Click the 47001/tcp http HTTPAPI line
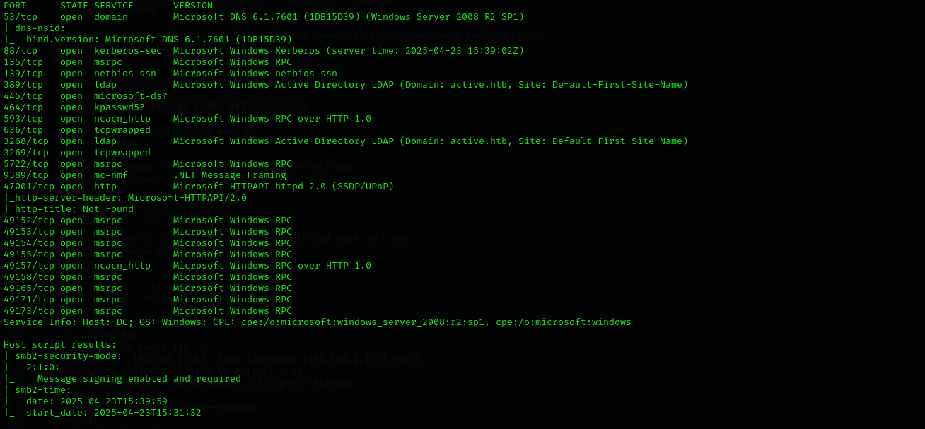925x429 pixels. (199, 187)
